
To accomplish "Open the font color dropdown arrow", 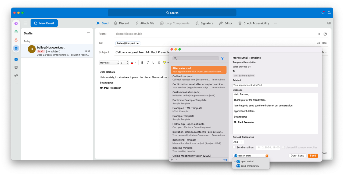I will coord(135,62).
